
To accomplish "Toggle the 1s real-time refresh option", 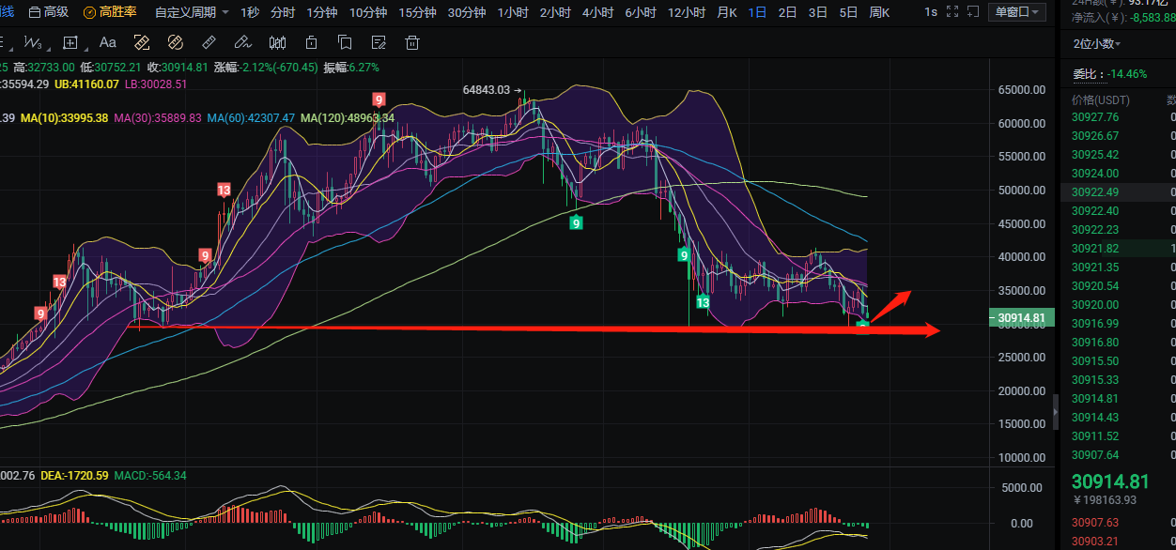I will (x=930, y=12).
